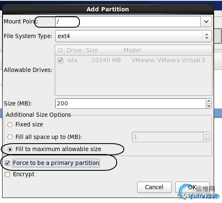222x203 pixels.
Task: Click the Model column header
Action: pos(167,50)
